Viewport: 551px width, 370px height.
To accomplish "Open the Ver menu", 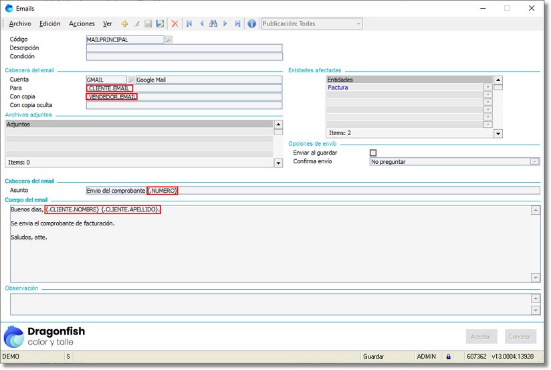I will point(108,23).
